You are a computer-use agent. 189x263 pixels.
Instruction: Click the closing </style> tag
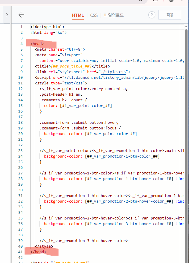pyautogui.click(x=44, y=246)
